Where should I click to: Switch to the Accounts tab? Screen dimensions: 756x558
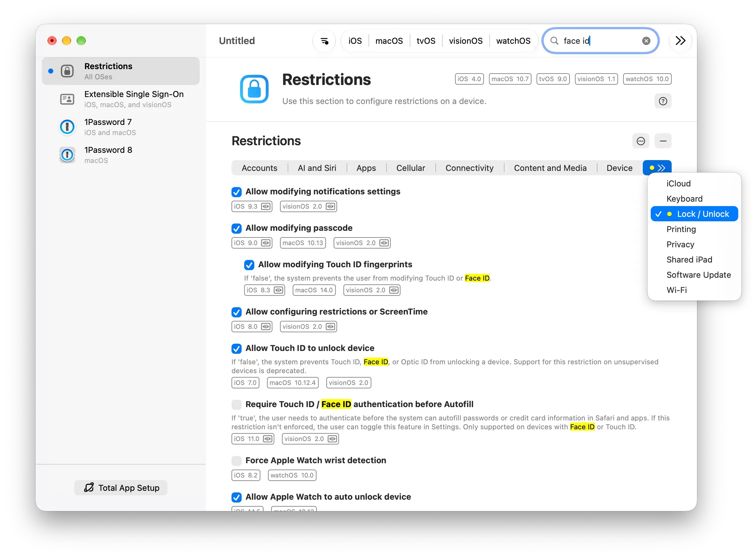pos(259,168)
